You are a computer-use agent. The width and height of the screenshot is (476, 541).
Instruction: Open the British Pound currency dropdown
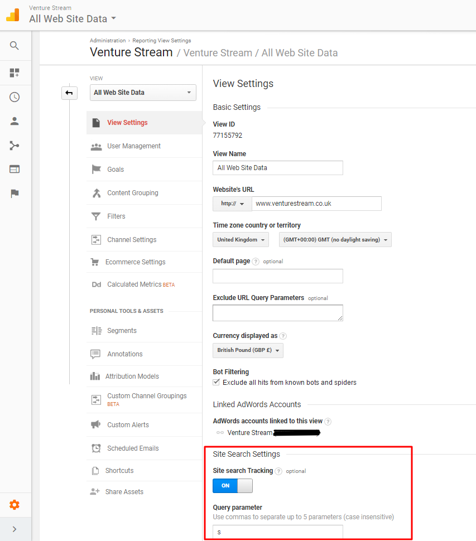click(248, 350)
